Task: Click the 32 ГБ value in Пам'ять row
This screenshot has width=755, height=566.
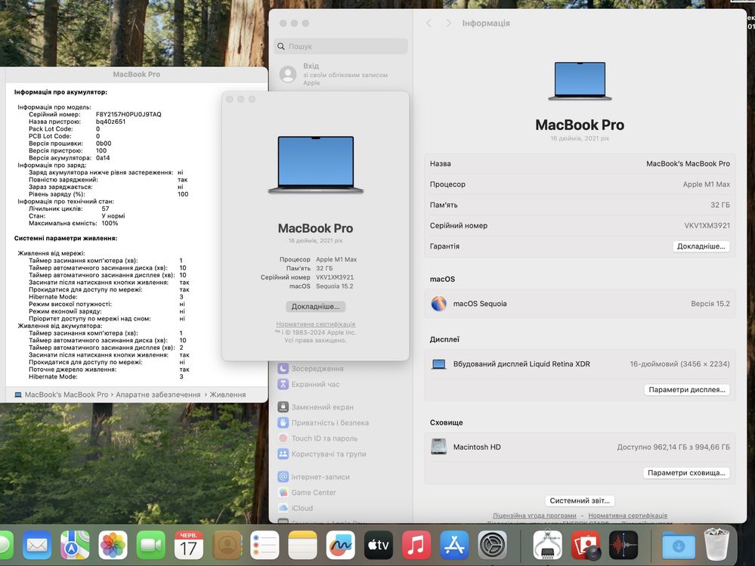Action: pyautogui.click(x=720, y=205)
